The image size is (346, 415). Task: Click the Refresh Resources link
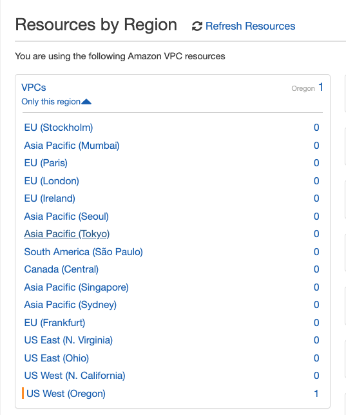[x=250, y=26]
